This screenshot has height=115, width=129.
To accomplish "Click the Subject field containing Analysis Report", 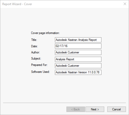I will click(78, 59).
